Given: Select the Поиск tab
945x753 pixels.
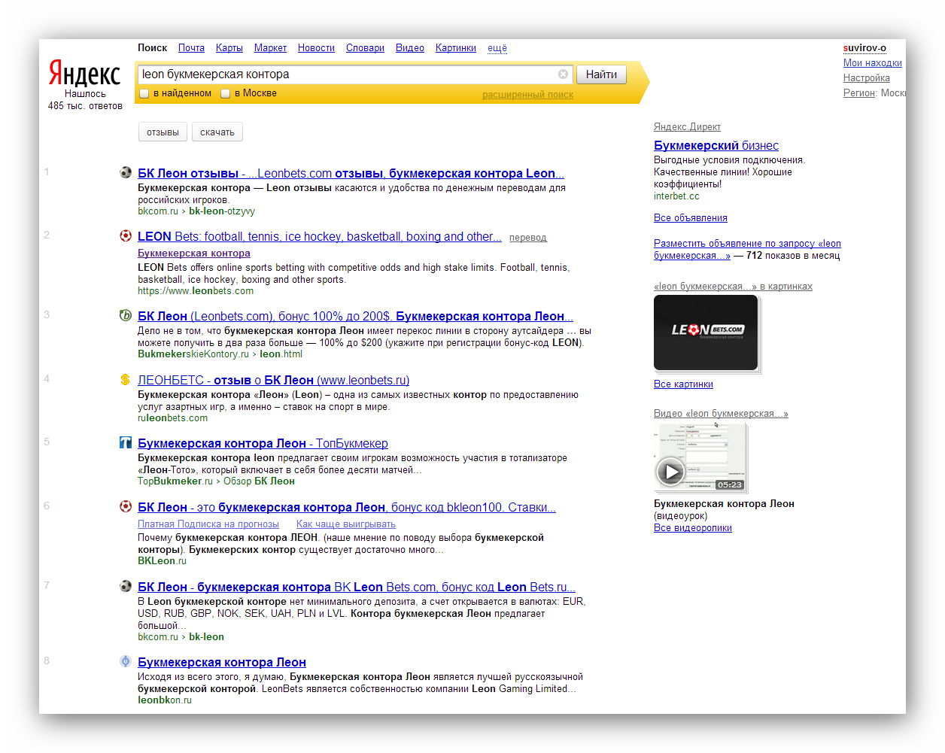Looking at the screenshot, I should 152,48.
